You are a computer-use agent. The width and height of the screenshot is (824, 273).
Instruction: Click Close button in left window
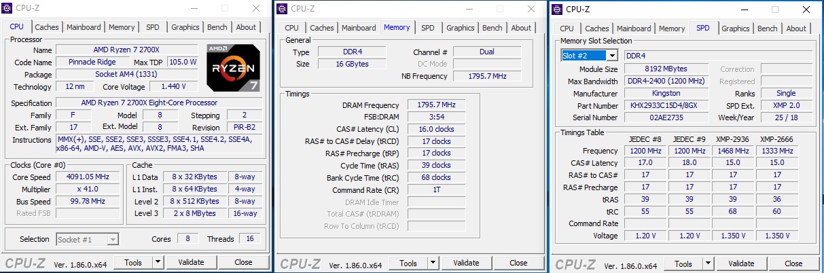(x=243, y=262)
